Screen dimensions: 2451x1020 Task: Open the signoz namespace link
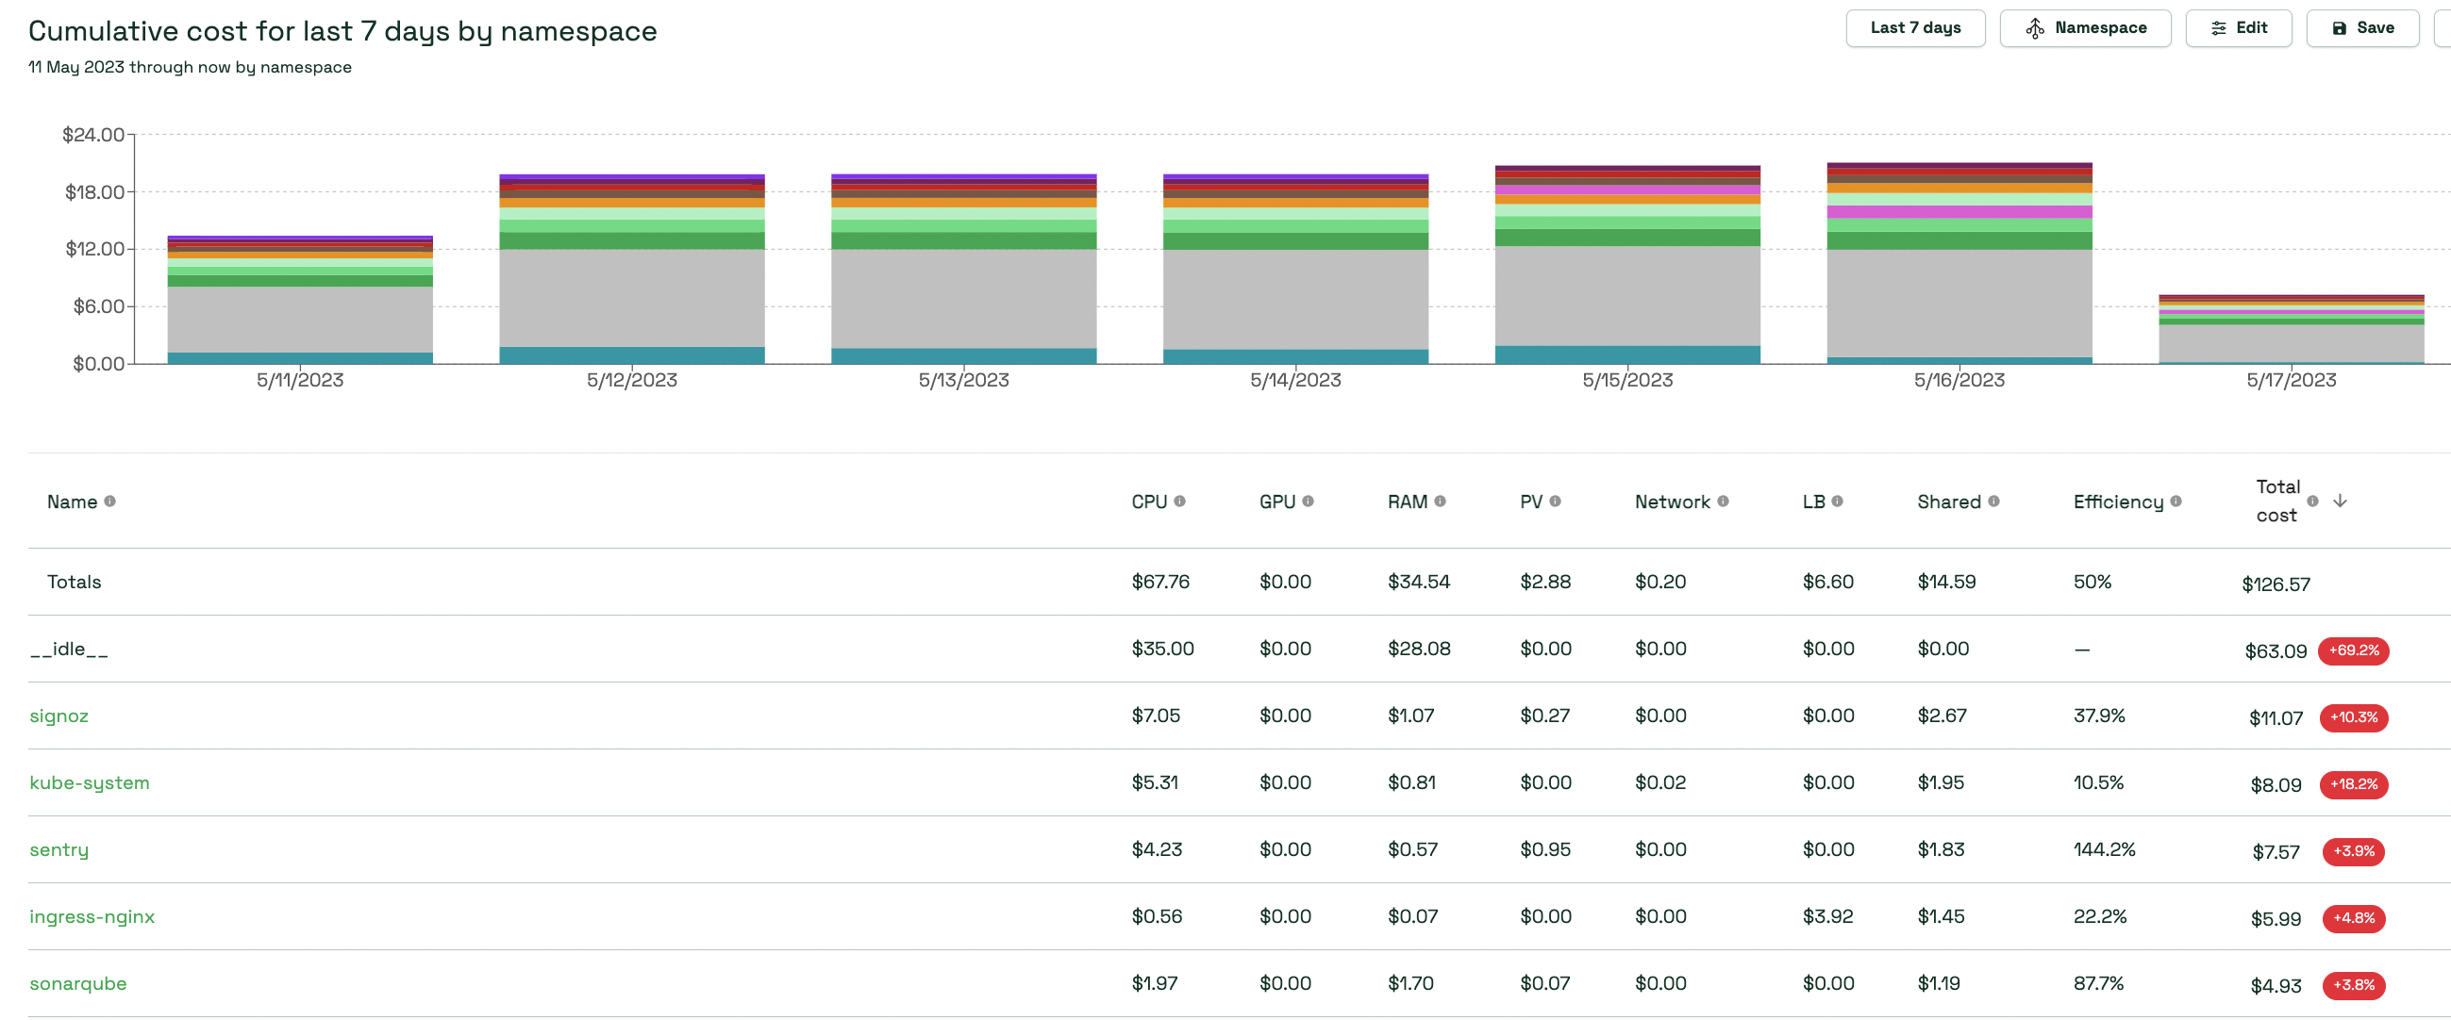[59, 716]
